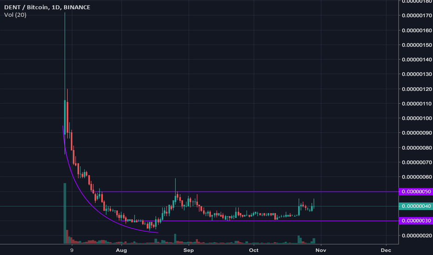
Task: Click the 0.00000170 price axis value
Action: 417,15
